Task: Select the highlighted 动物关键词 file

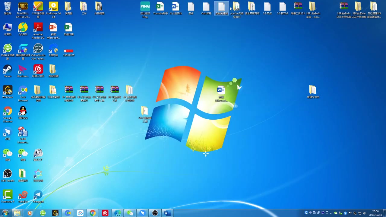Action: coord(221,8)
